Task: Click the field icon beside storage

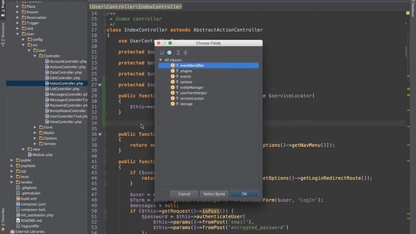Action: 173,104
